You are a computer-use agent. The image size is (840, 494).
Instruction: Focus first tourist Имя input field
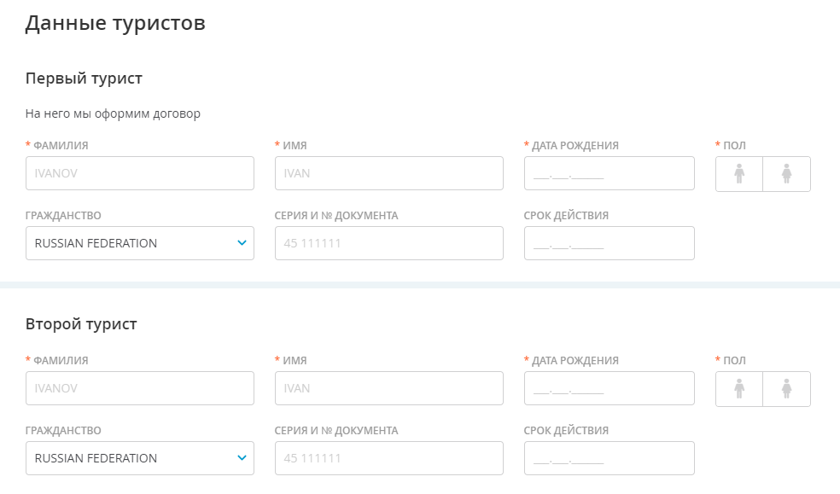click(x=389, y=173)
